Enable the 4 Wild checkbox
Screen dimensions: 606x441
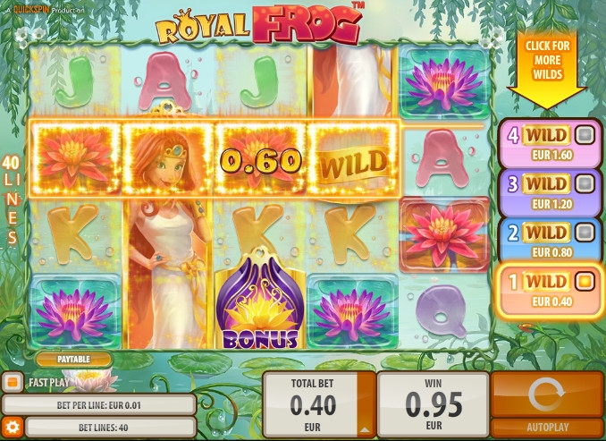point(585,135)
